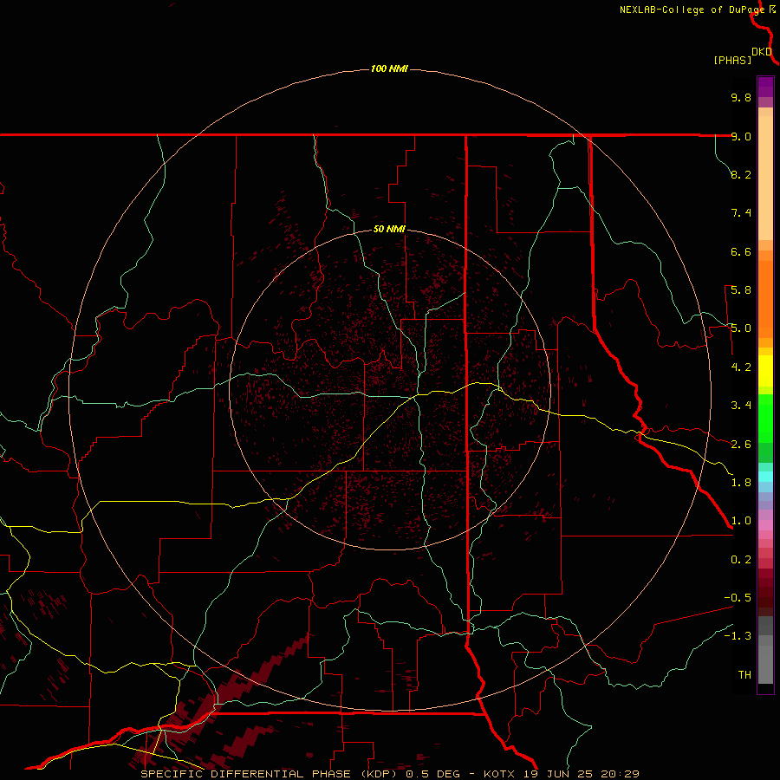
Task: Click the 0.2 legend value
Action: tap(741, 560)
